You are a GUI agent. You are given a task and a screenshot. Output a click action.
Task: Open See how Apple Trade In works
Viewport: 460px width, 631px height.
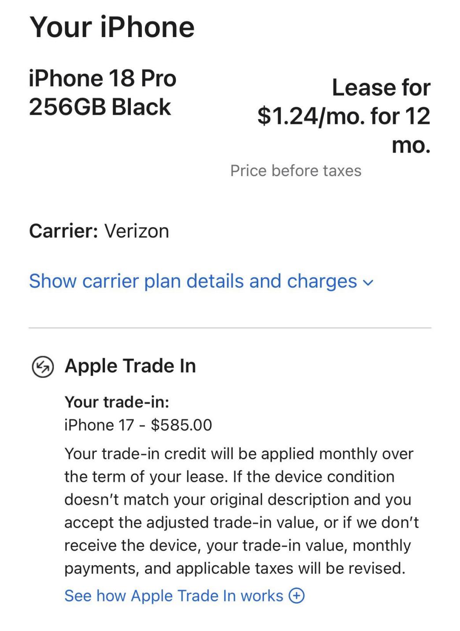[x=184, y=596]
